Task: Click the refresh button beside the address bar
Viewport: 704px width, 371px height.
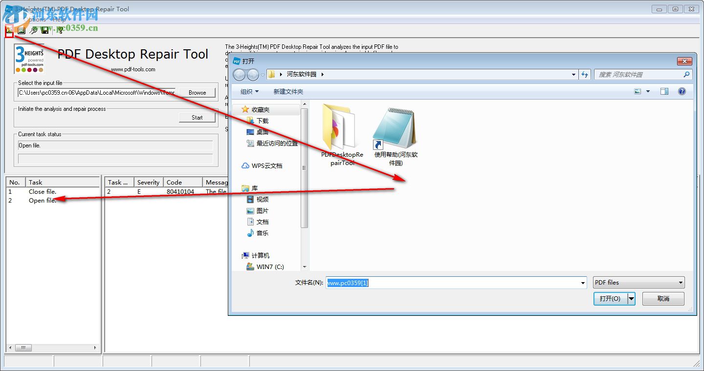Action: coord(585,75)
